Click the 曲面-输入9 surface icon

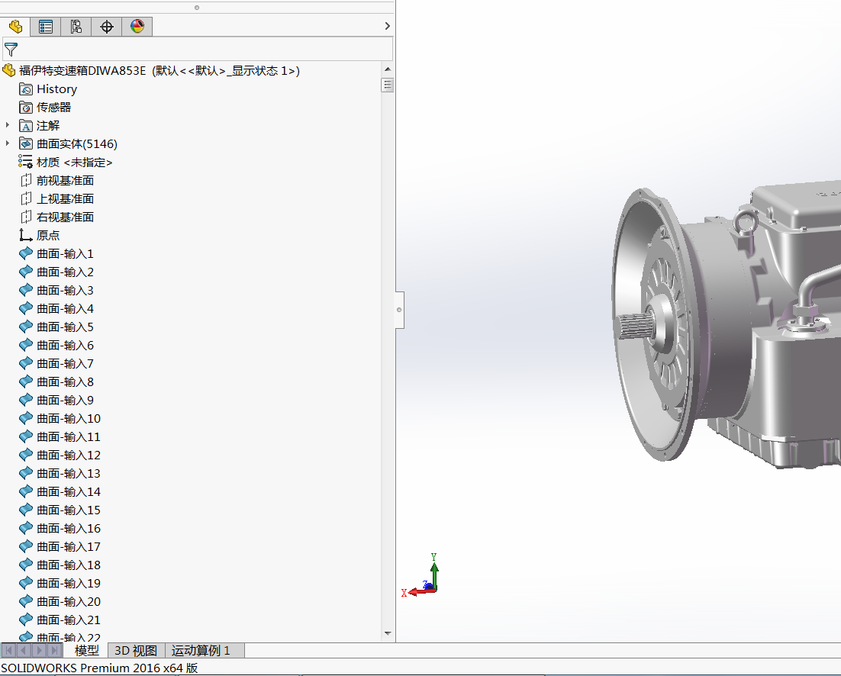coord(25,400)
